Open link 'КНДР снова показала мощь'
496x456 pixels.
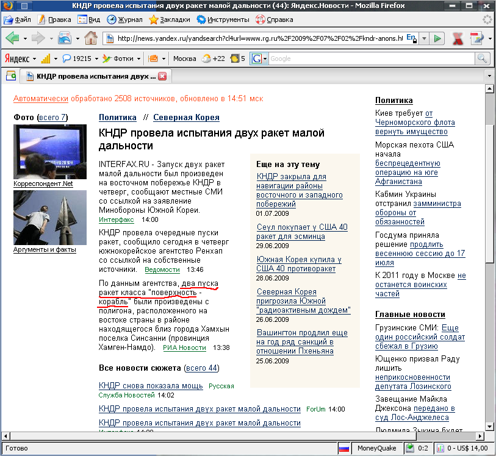point(151,385)
